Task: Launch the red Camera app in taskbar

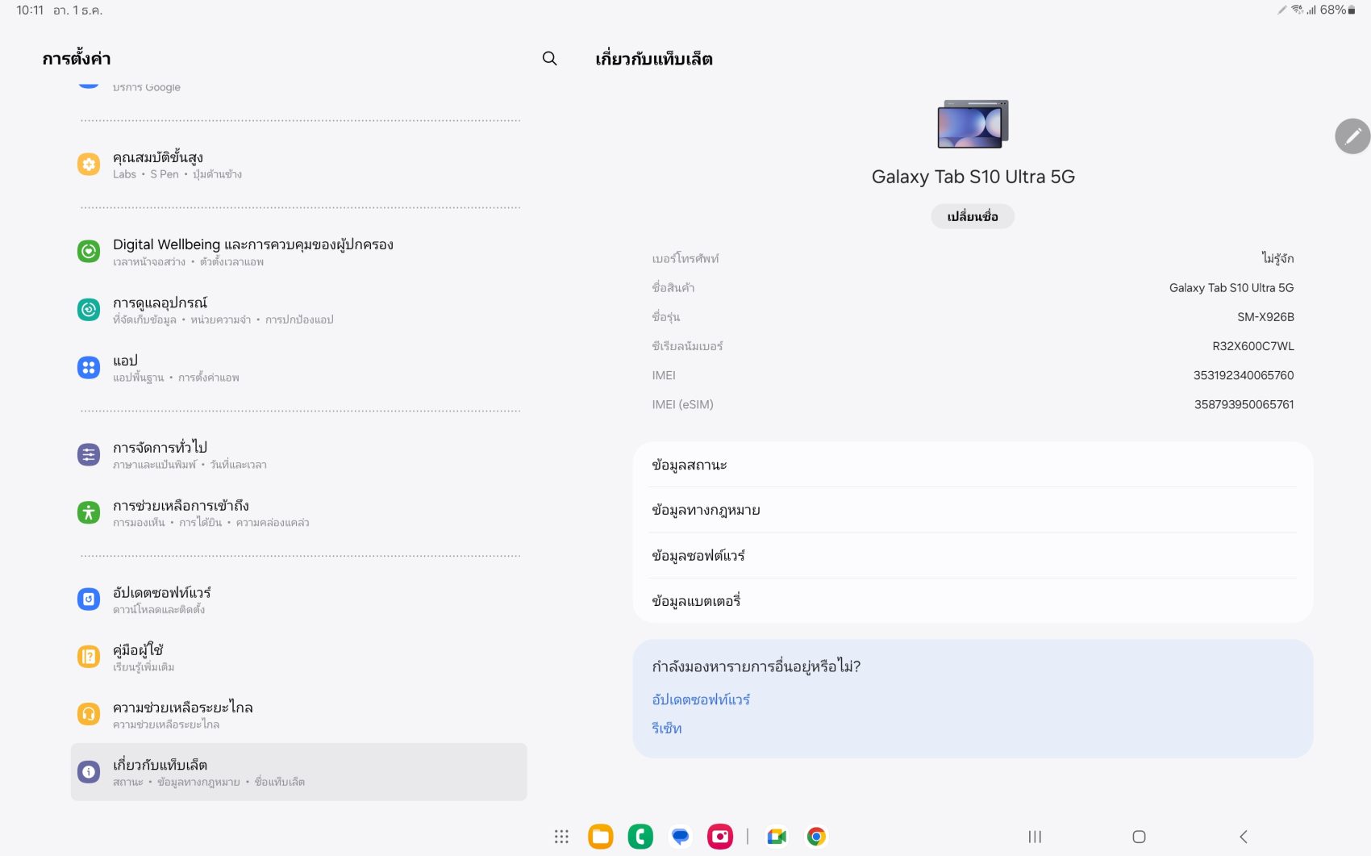Action: [x=720, y=837]
